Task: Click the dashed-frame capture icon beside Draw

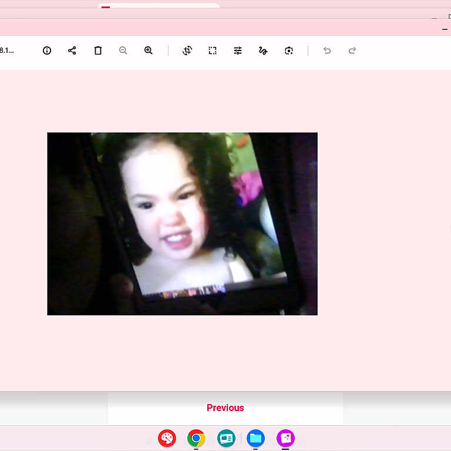Action: (289, 51)
